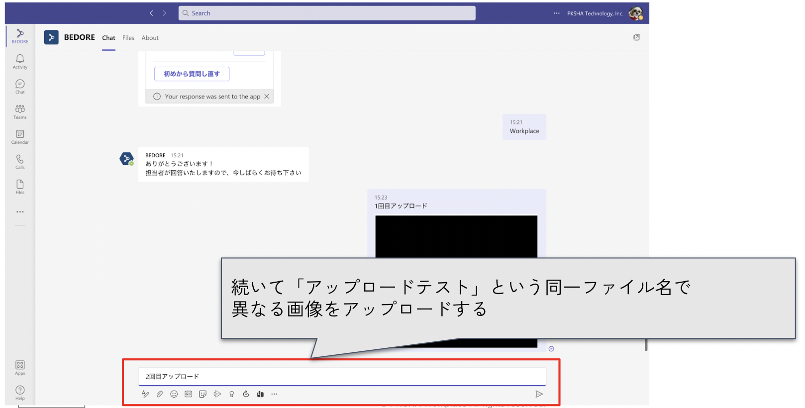Viewport: 805px width, 408px height.
Task: Switch to the Files tab
Action: [x=128, y=38]
